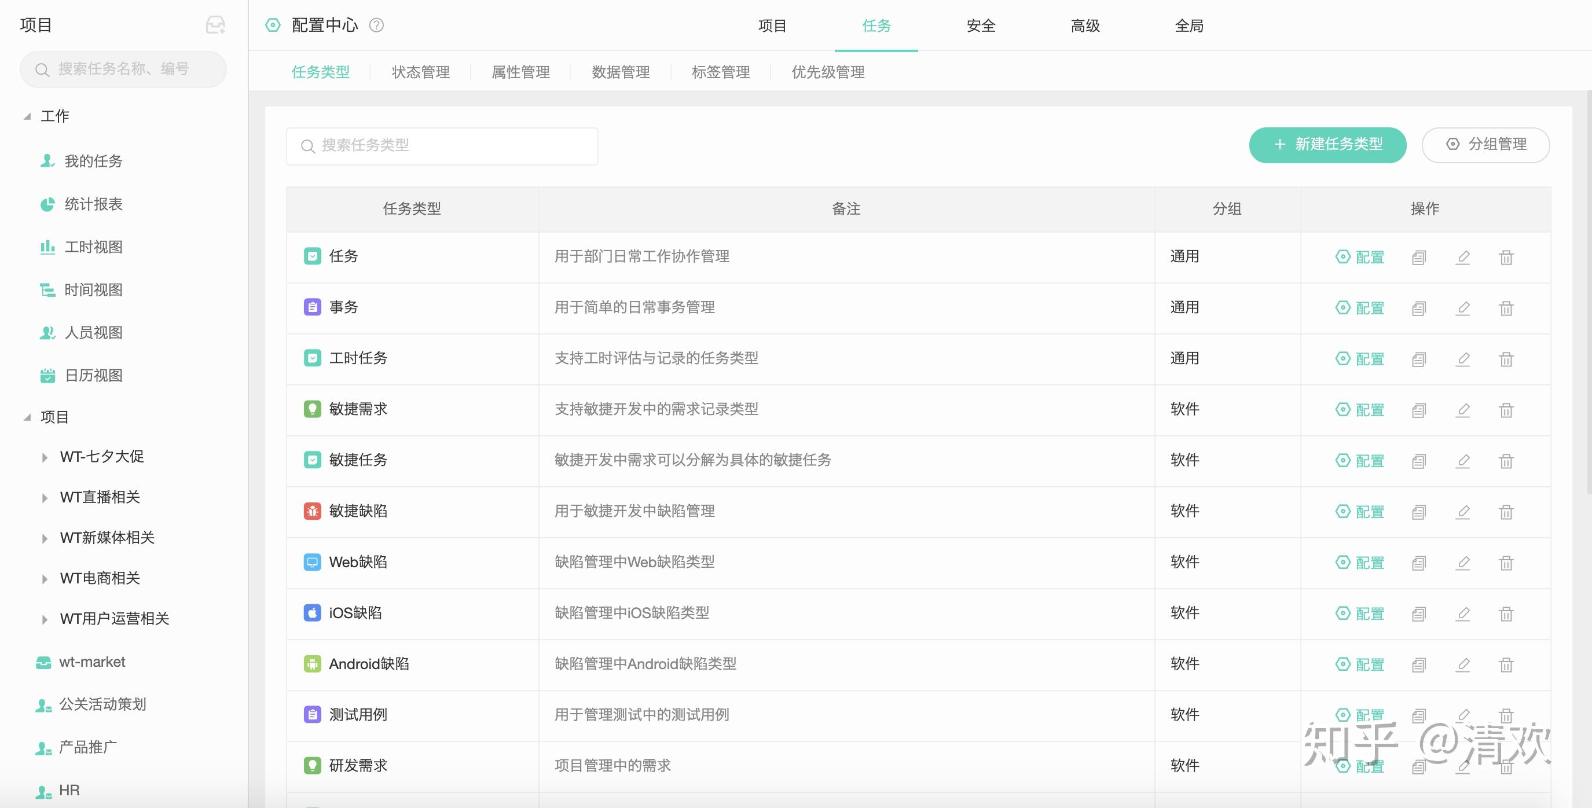Expand WT新媒体相关 project
This screenshot has width=1592, height=808.
point(45,538)
